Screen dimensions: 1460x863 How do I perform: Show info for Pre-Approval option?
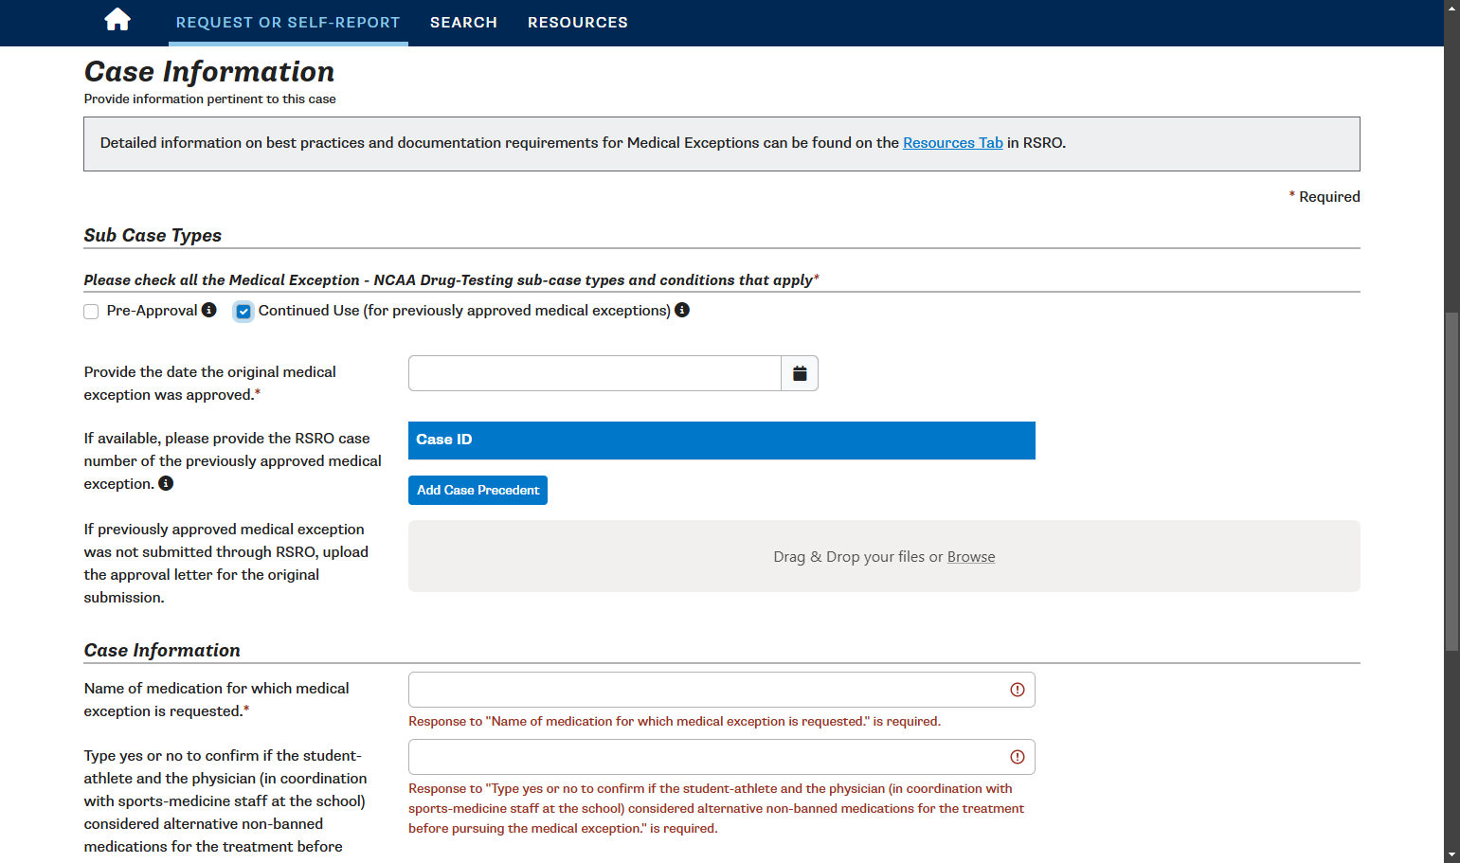pos(209,310)
